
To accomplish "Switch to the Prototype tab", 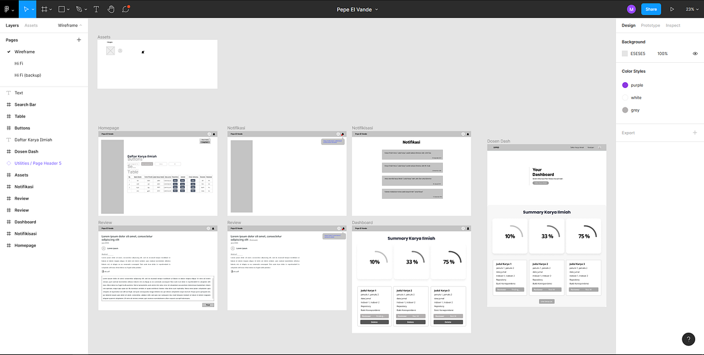I will pos(650,25).
